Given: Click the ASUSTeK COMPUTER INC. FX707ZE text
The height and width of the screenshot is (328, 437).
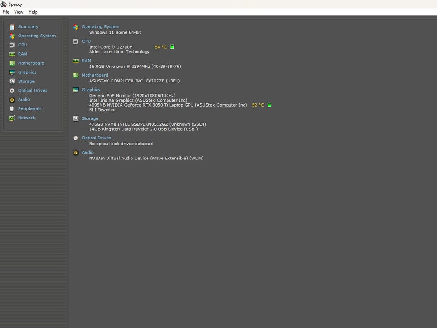Looking at the screenshot, I should 134,81.
